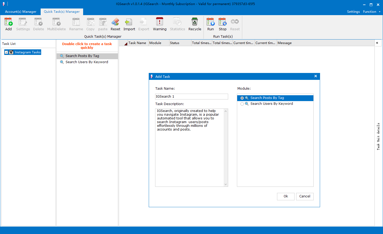
Task: Expand the Function dropdown arrow
Action: (380, 12)
